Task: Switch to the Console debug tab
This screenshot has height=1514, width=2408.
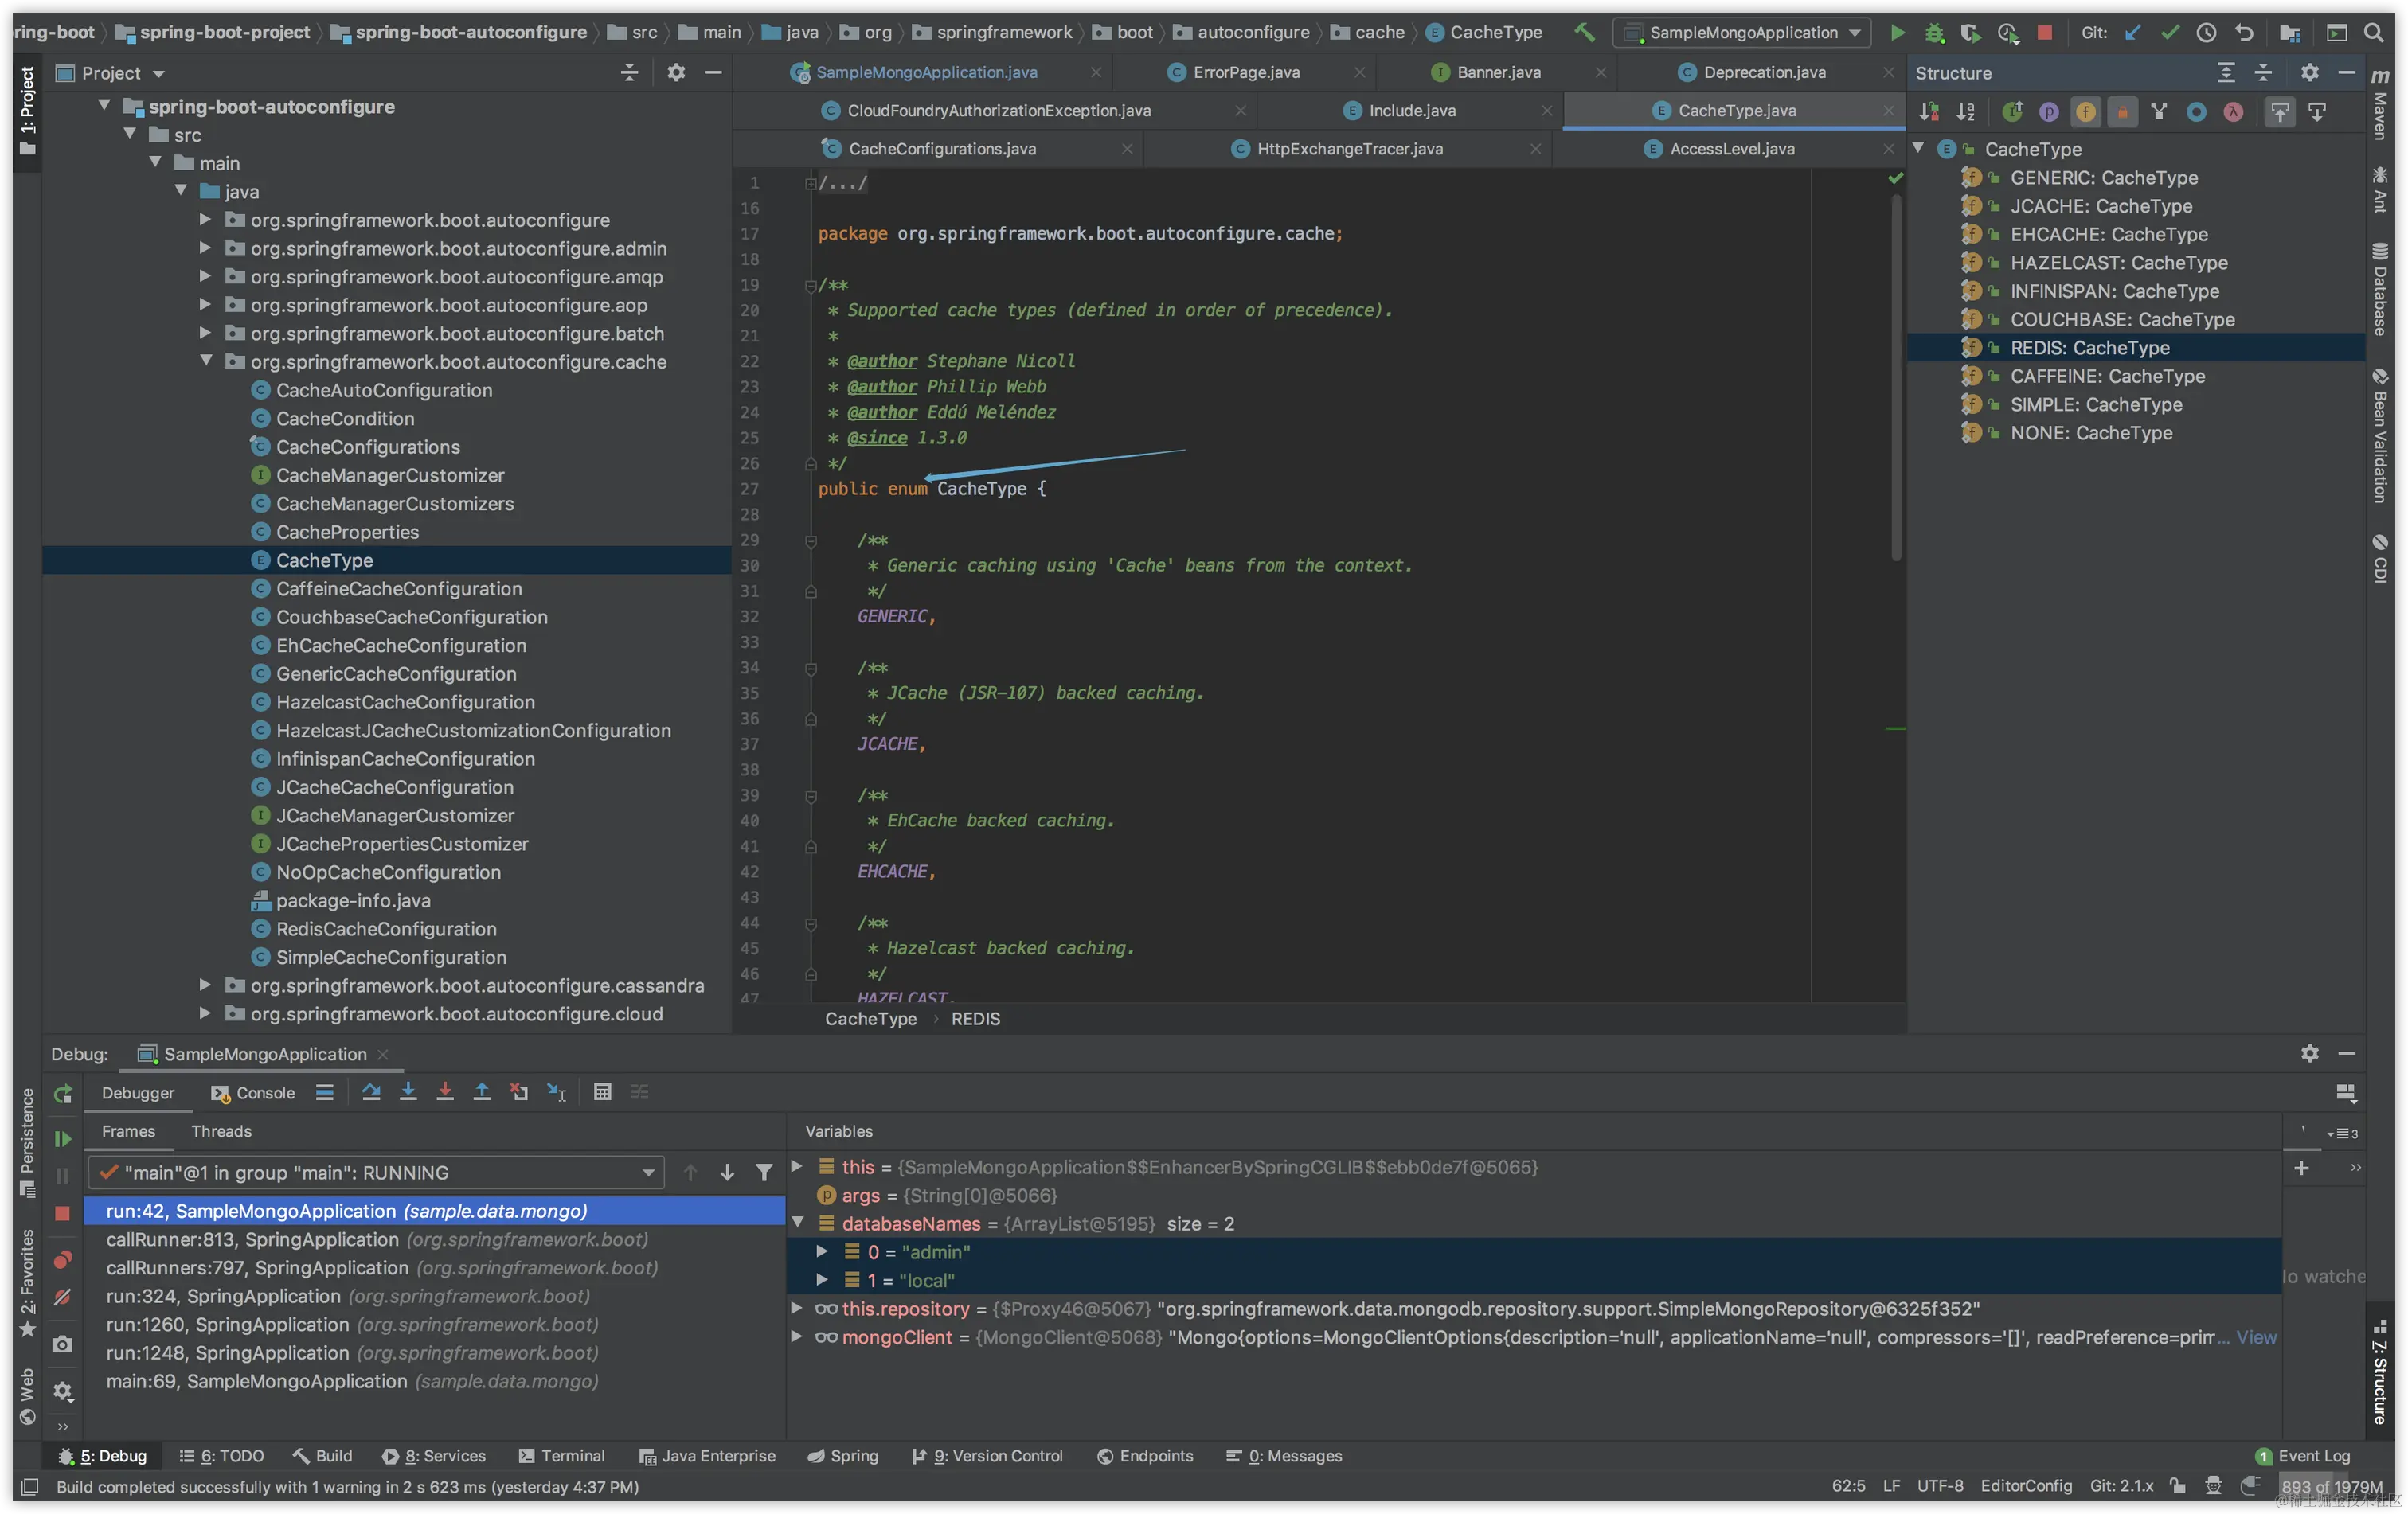Action: [254, 1093]
